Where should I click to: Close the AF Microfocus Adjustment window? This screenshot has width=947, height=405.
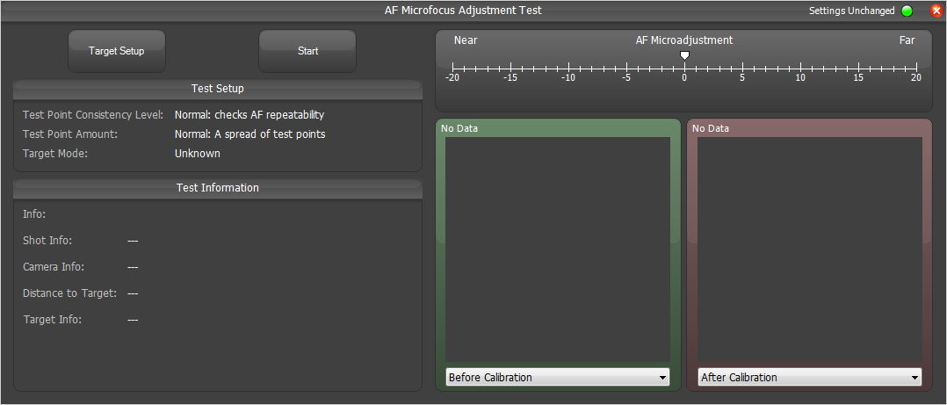tap(936, 11)
